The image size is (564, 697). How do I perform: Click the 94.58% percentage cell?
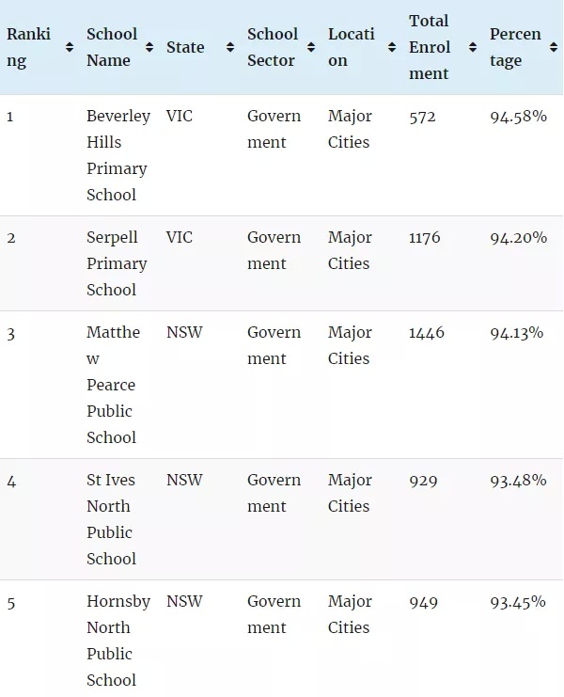click(x=518, y=117)
